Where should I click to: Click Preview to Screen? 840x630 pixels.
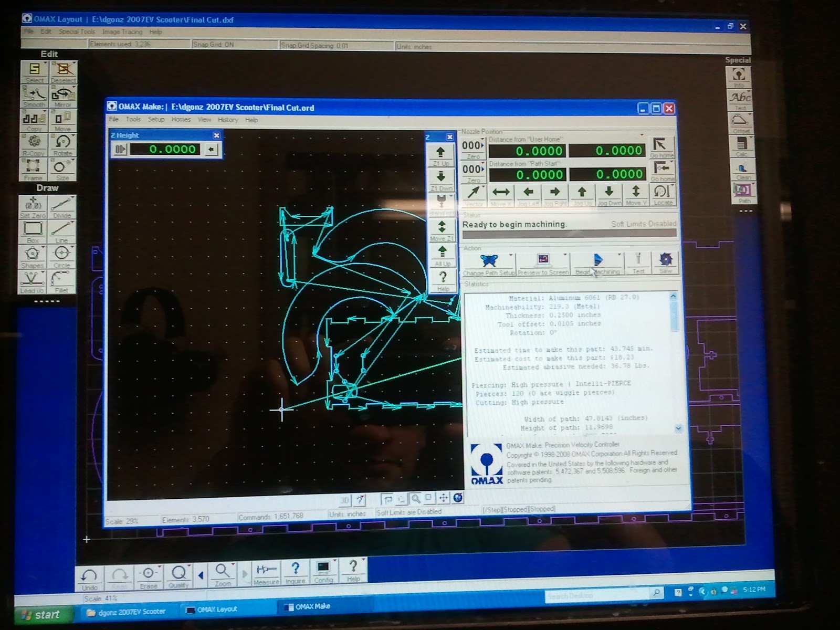[543, 264]
